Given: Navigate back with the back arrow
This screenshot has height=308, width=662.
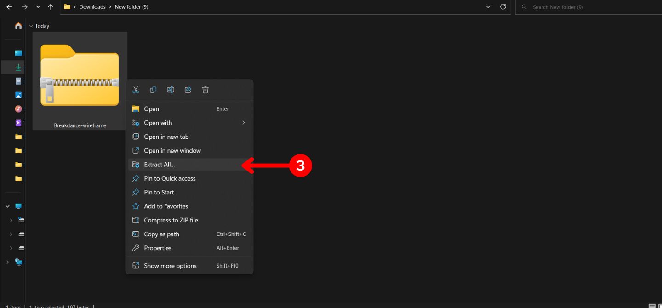Looking at the screenshot, I should pos(9,6).
